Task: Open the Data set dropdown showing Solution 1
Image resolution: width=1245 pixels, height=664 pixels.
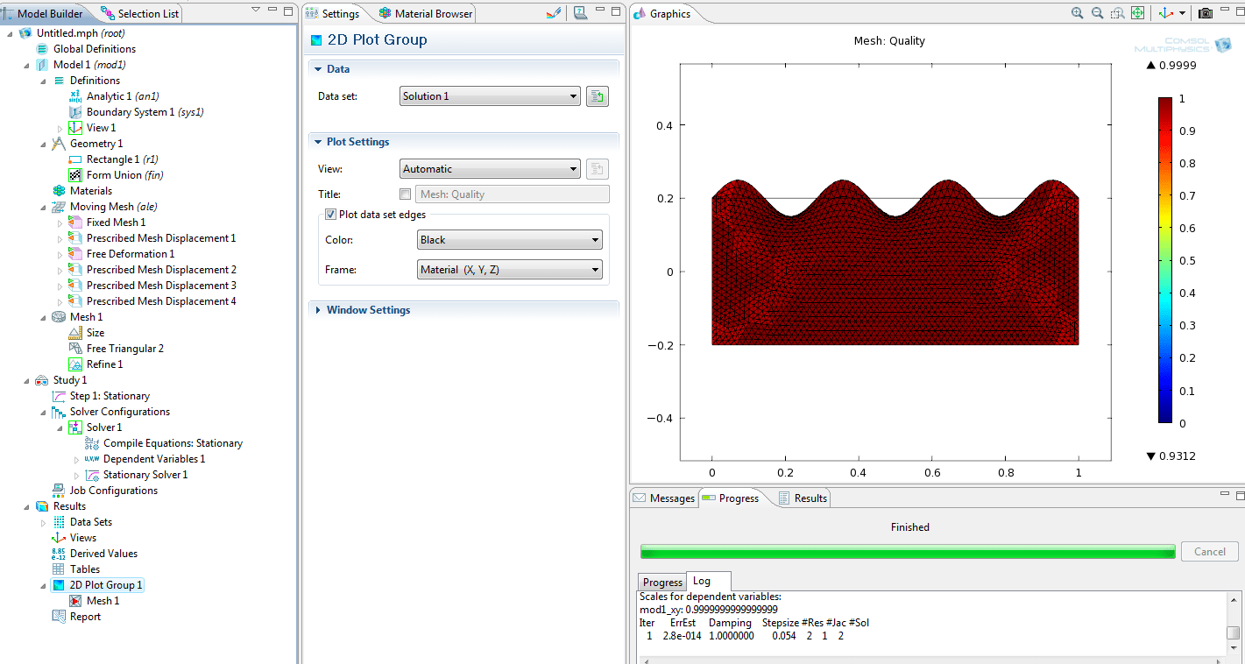Action: [x=490, y=96]
